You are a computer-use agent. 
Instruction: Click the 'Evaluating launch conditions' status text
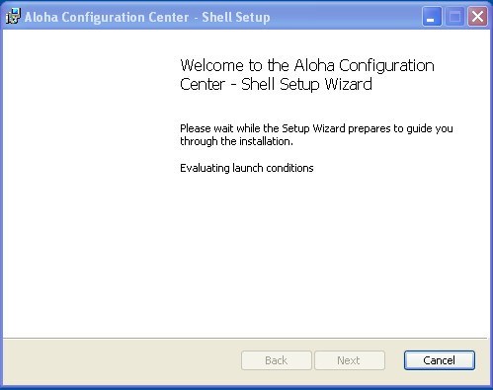pos(247,168)
